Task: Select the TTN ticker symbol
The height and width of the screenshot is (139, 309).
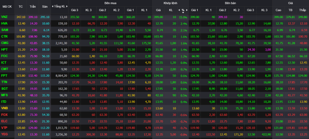Action: click(4, 82)
